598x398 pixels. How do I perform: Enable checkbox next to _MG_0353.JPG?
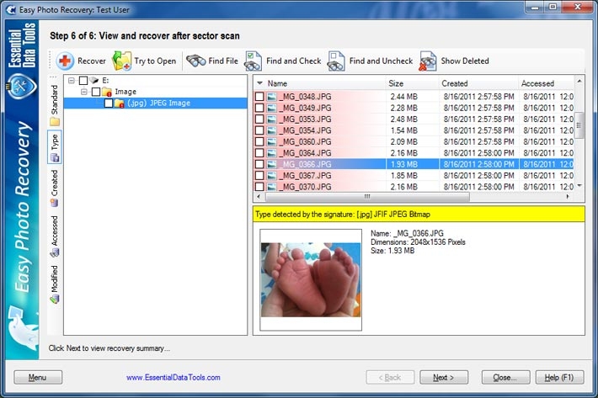tap(259, 119)
